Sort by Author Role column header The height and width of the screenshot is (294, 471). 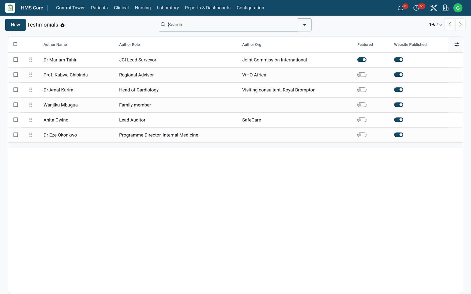(130, 45)
